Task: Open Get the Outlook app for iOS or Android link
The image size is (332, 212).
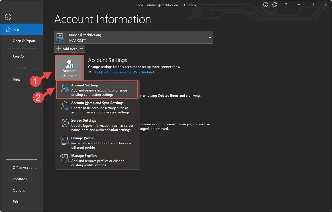Action: tap(125, 72)
